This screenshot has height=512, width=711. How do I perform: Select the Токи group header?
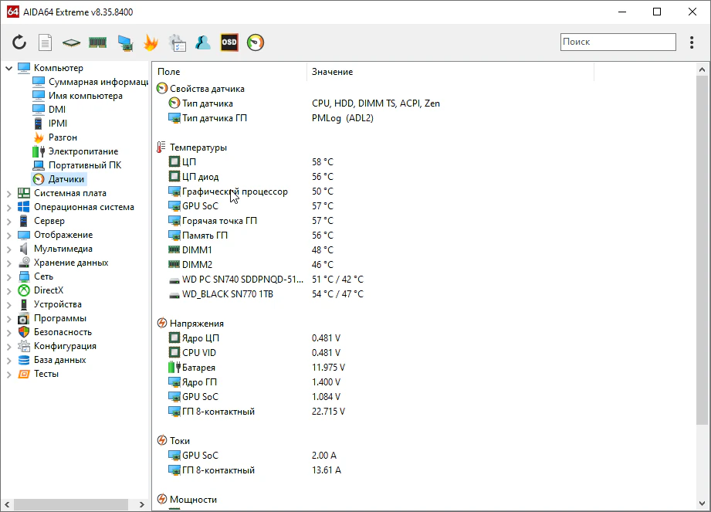(x=180, y=441)
